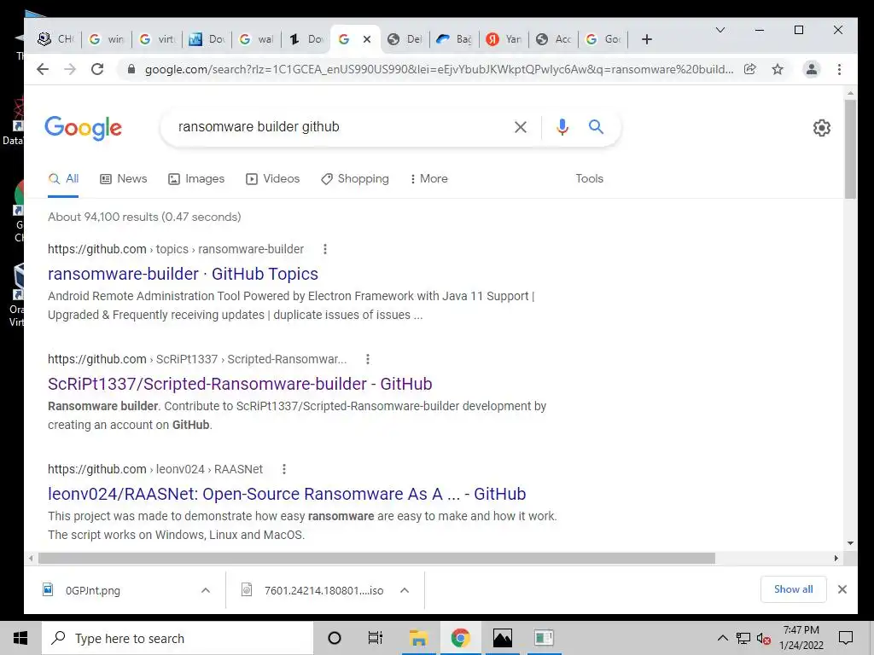This screenshot has height=655, width=874.
Task: Click the horizontal scrollbar thumb
Action: tap(376, 558)
